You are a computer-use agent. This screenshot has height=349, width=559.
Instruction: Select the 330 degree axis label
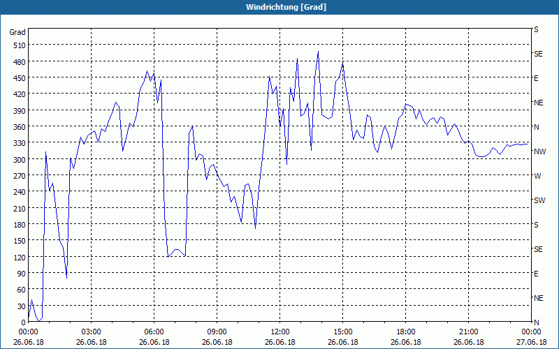(20, 143)
